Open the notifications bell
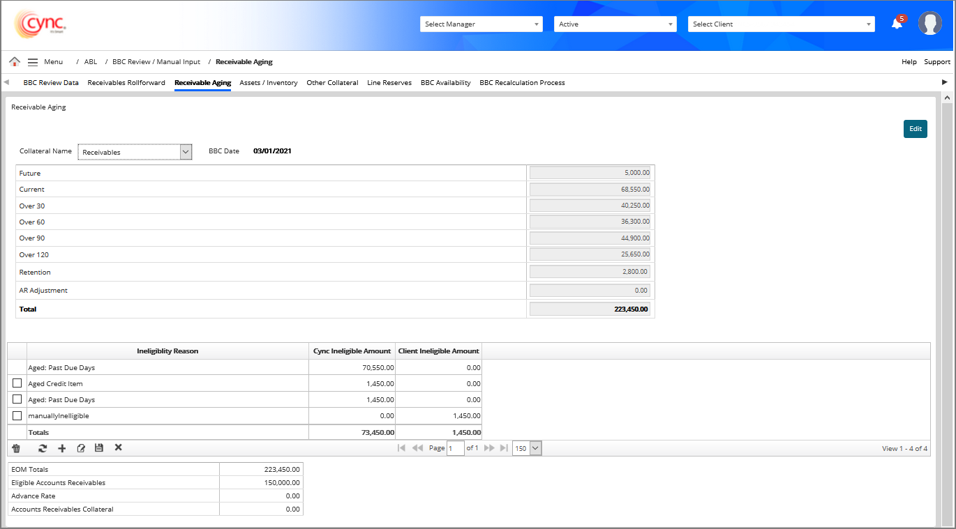The image size is (956, 529). point(897,24)
